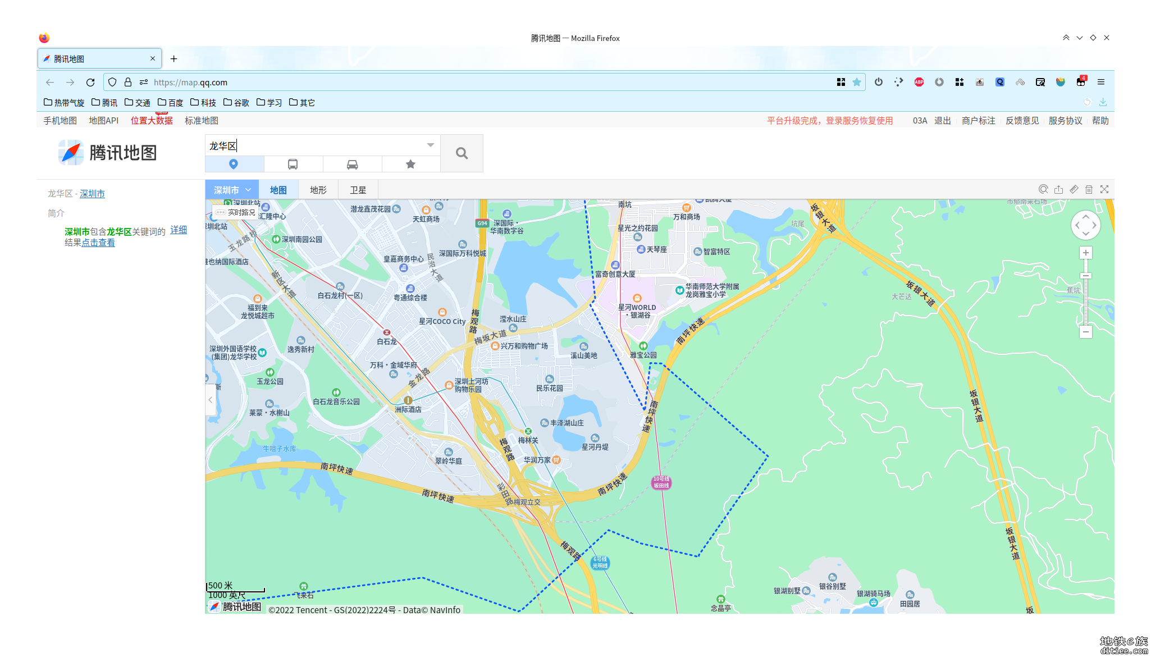
Task: Open 手机地图 menu item
Action: coord(60,120)
